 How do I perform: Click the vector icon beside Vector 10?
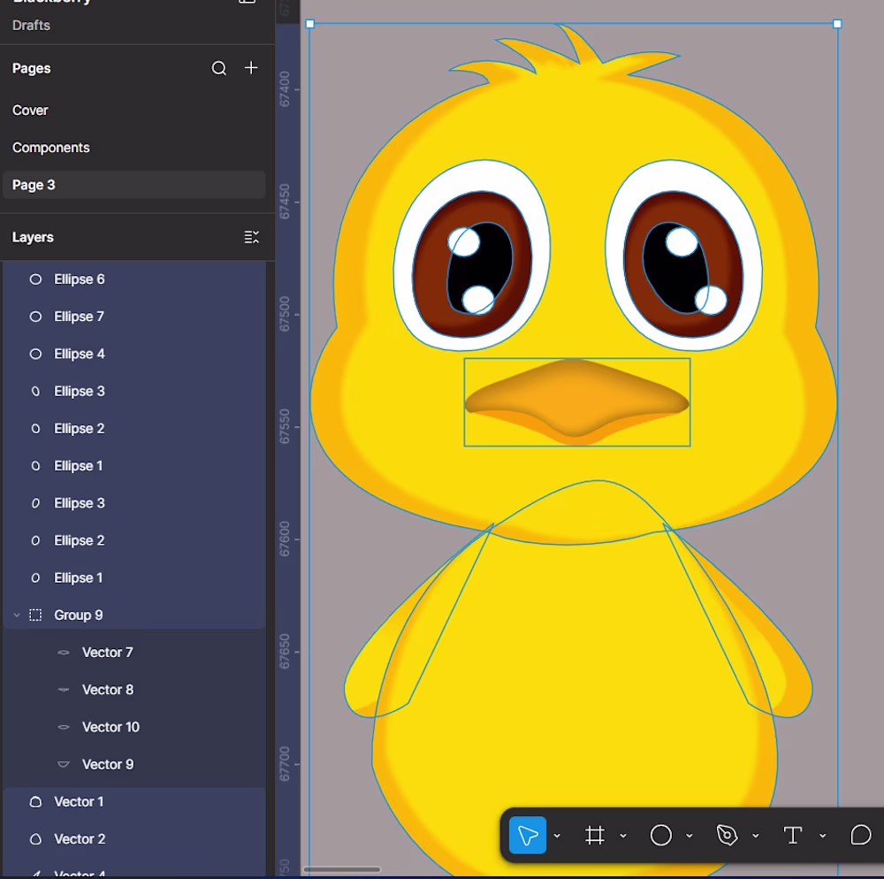coord(64,727)
